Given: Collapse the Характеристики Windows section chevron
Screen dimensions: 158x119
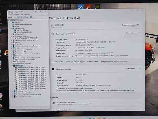Looking at the screenshot, I should pyautogui.click(x=140, y=69).
